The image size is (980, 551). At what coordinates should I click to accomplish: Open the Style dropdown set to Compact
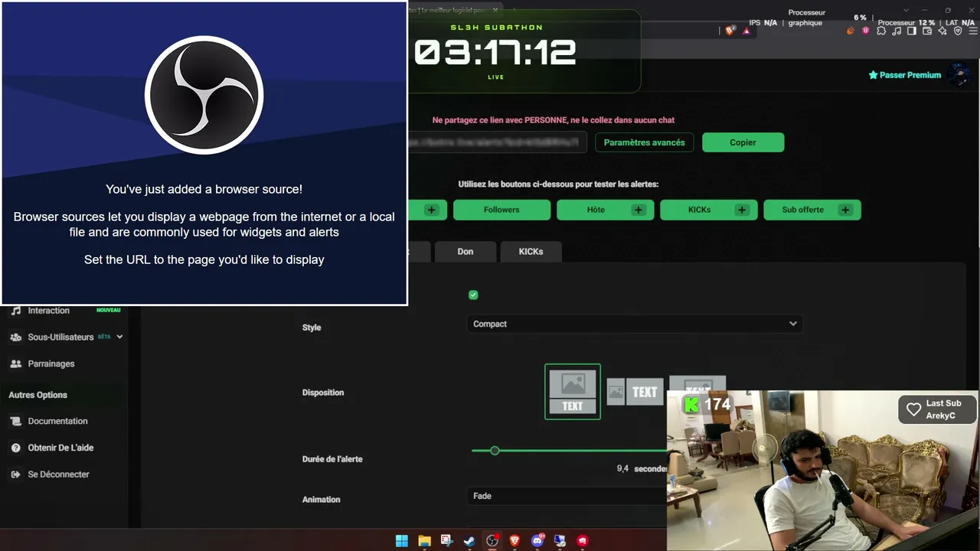(x=635, y=324)
